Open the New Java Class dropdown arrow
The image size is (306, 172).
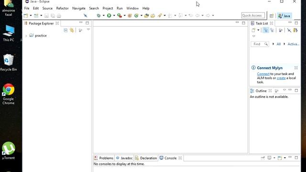tap(142, 16)
